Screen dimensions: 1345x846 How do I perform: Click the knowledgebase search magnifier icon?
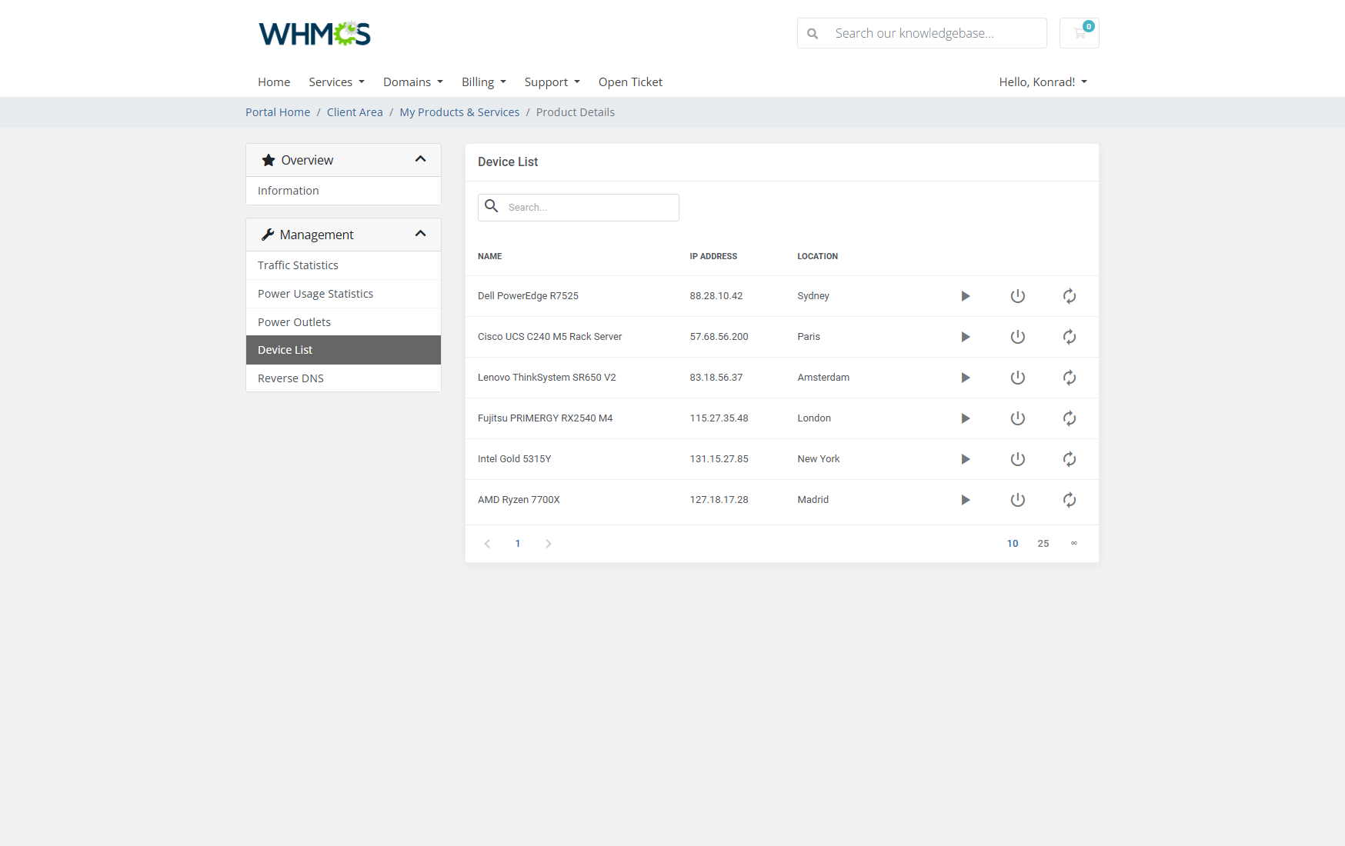pyautogui.click(x=812, y=34)
